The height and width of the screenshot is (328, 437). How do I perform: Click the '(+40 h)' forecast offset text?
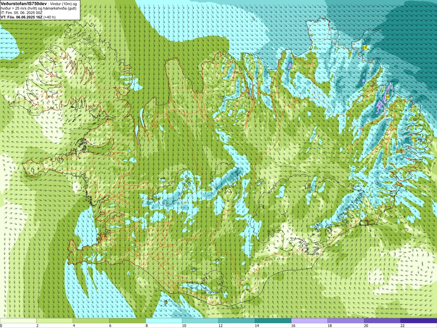(50, 17)
